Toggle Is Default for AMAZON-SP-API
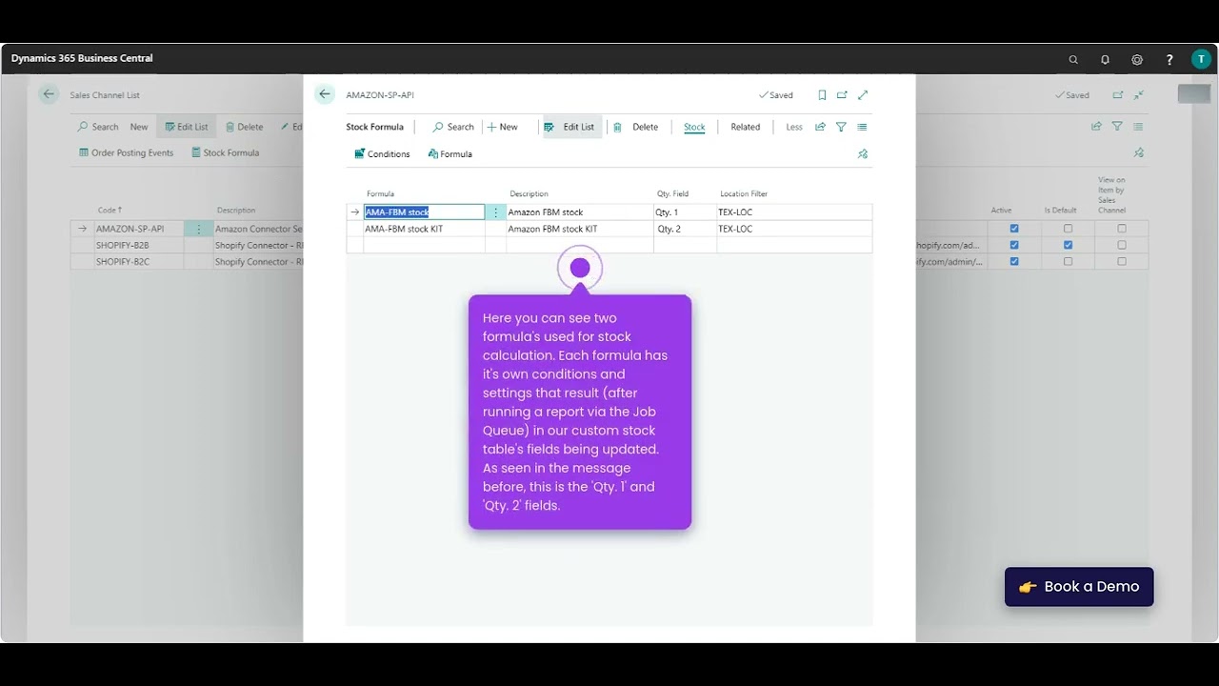 (1068, 229)
